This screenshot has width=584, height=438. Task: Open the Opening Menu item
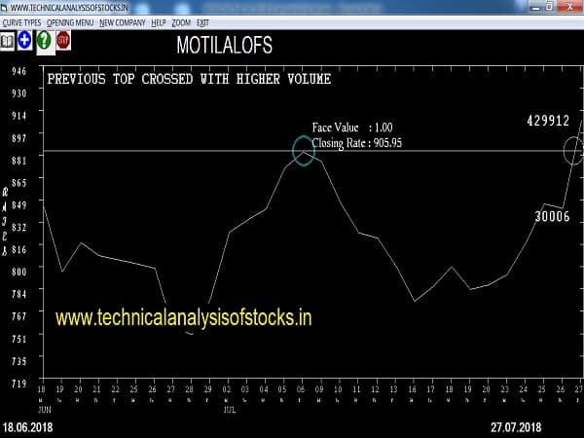click(x=71, y=21)
